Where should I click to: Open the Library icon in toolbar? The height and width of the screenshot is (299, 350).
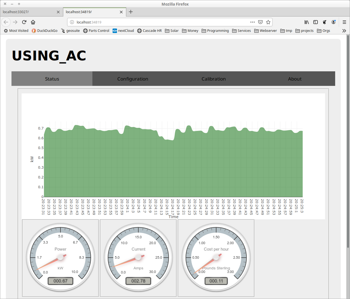[x=307, y=22]
